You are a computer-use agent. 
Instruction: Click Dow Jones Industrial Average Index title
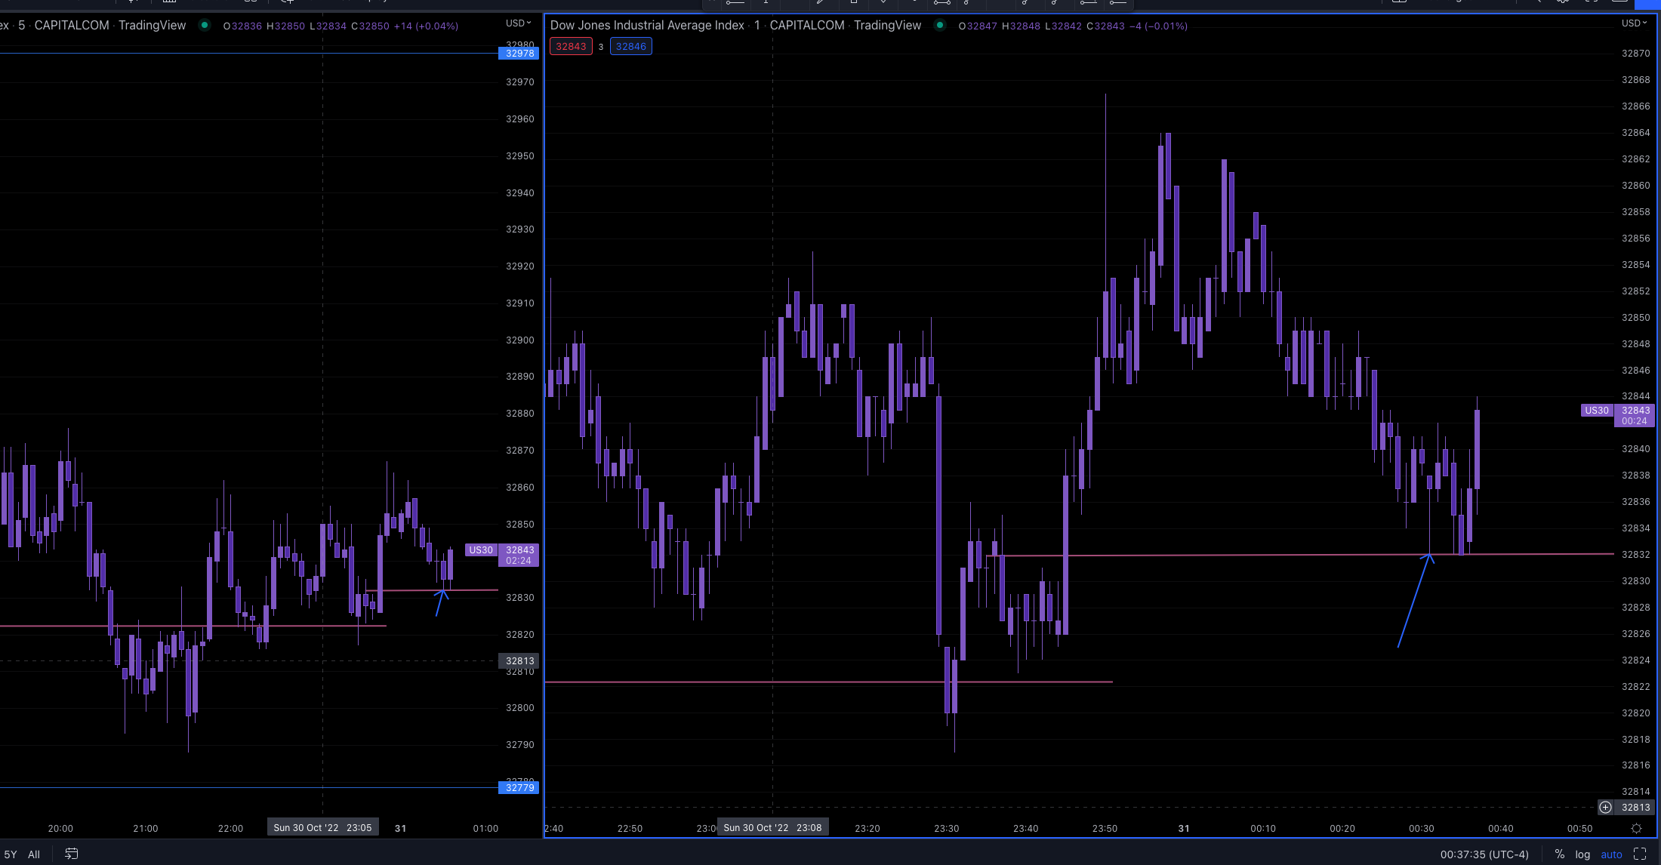pyautogui.click(x=647, y=25)
